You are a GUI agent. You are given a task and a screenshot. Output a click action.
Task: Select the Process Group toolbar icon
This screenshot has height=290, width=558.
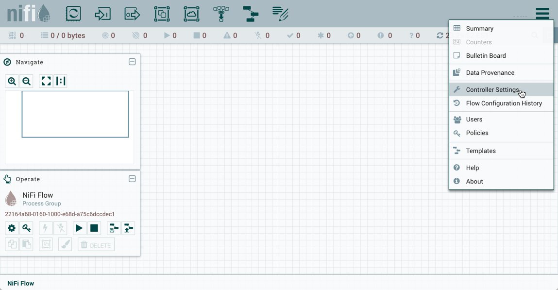tap(162, 14)
